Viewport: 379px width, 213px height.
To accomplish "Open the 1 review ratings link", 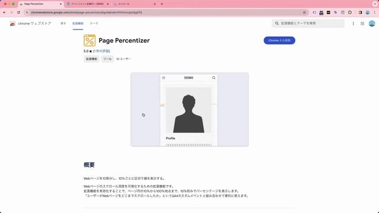I will pos(101,51).
